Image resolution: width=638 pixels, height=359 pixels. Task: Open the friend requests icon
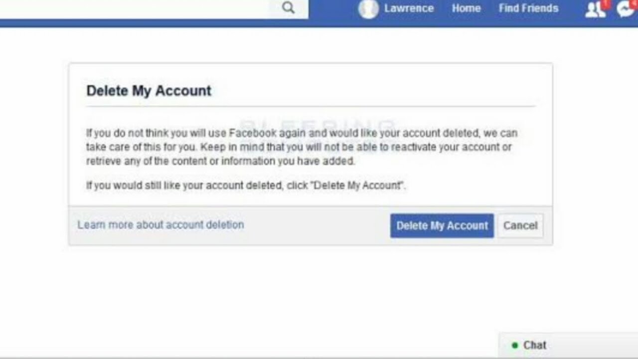594,9
